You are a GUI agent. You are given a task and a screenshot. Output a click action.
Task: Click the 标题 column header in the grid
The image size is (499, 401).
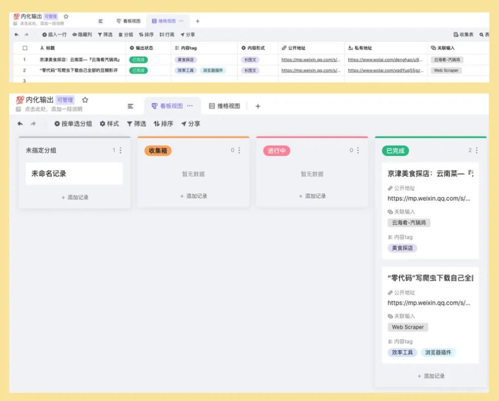click(47, 48)
